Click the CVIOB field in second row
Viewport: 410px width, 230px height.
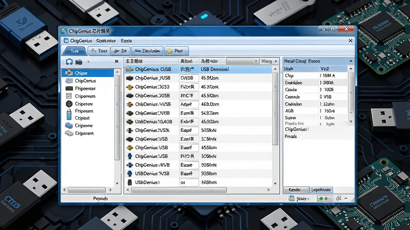[x=189, y=78]
